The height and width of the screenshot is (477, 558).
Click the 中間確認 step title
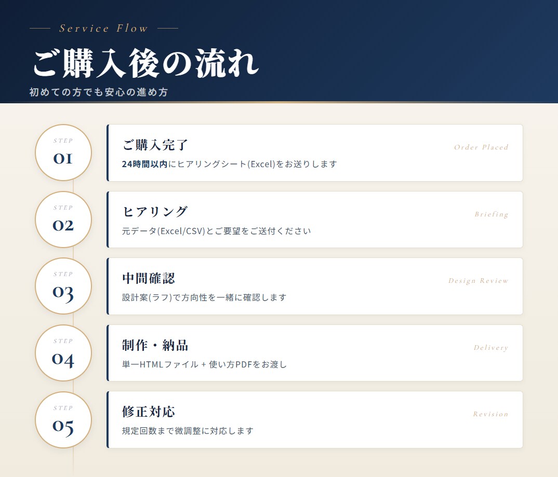(x=149, y=278)
